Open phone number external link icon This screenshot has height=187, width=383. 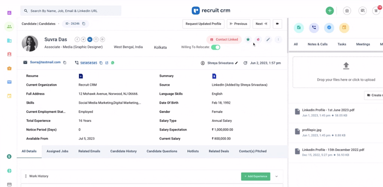107,63
